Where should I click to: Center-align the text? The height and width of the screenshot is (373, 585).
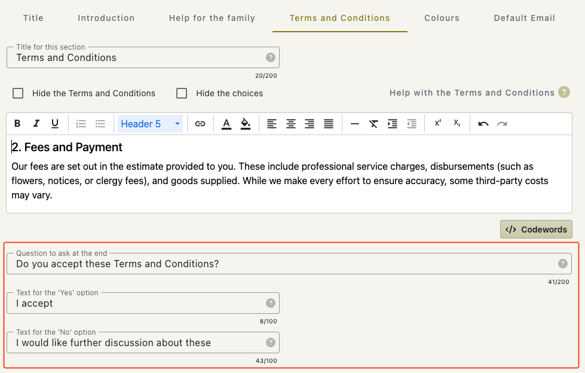pos(290,124)
